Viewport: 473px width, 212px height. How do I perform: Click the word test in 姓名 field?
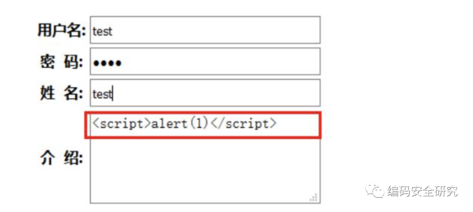tap(102, 94)
